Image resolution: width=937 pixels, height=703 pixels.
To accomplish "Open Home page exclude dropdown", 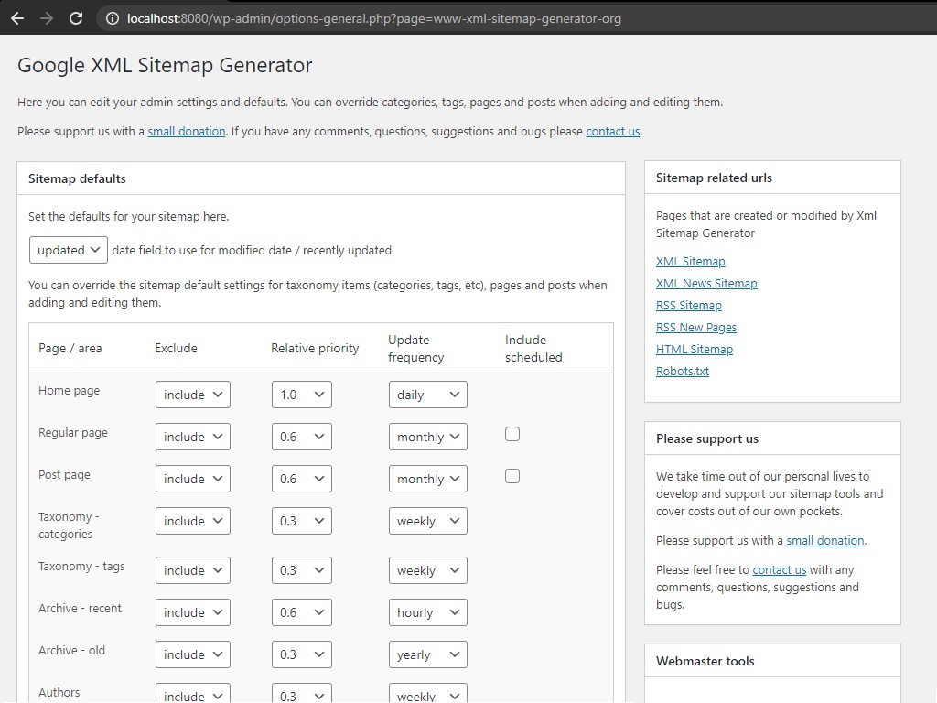I will pyautogui.click(x=192, y=395).
